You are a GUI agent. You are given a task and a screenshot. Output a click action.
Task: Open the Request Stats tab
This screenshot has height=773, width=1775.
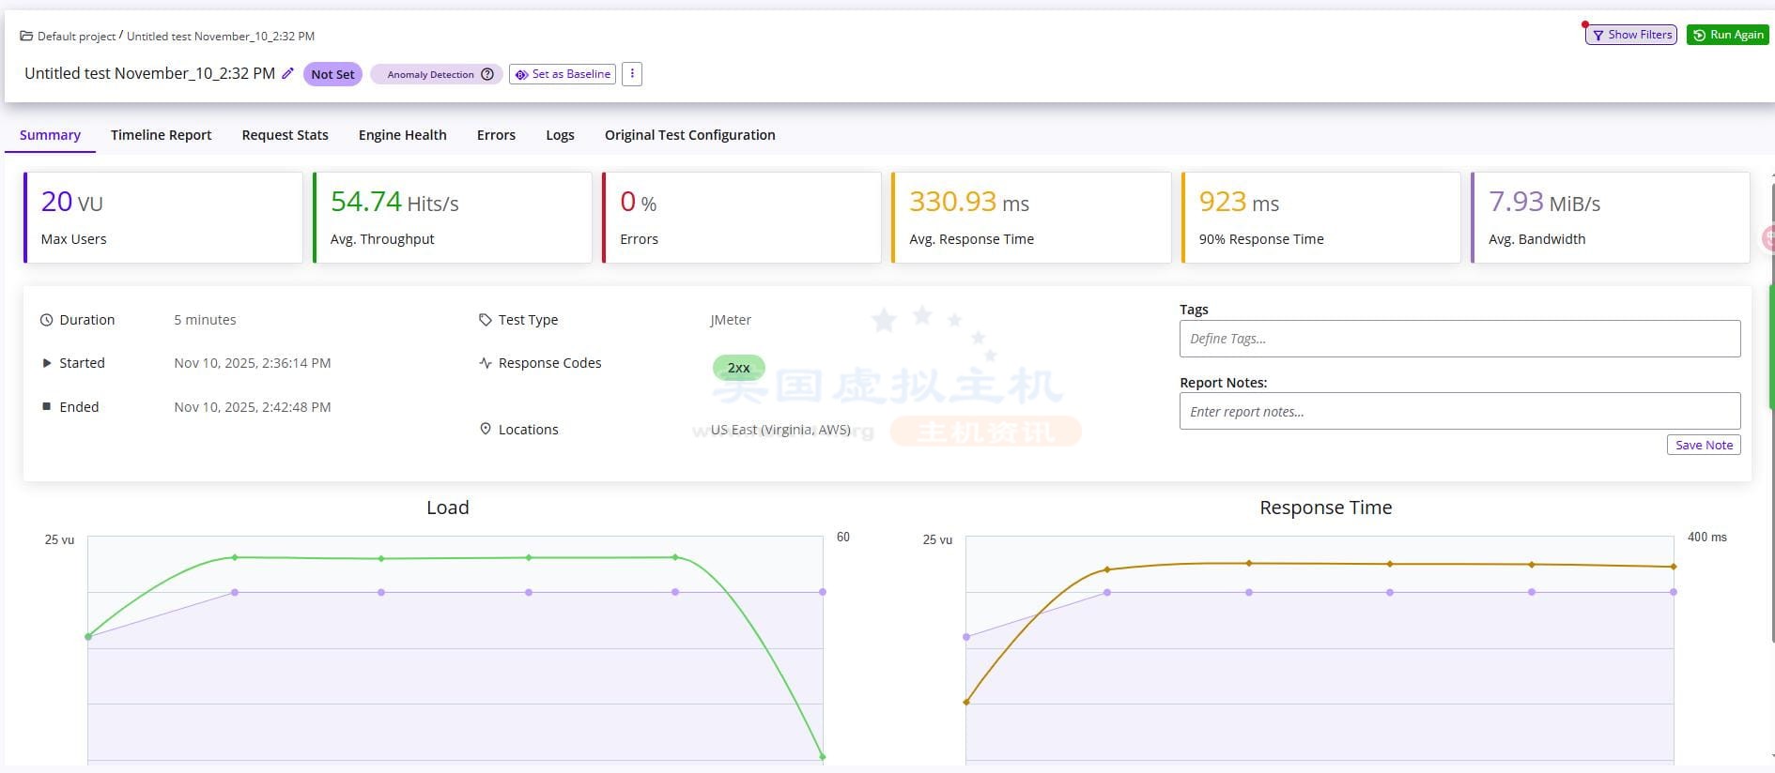tap(285, 135)
